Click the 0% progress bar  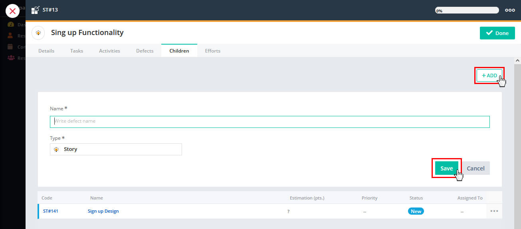pyautogui.click(x=467, y=10)
